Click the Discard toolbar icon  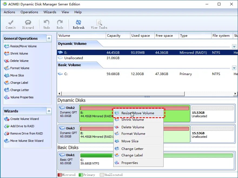28,23
